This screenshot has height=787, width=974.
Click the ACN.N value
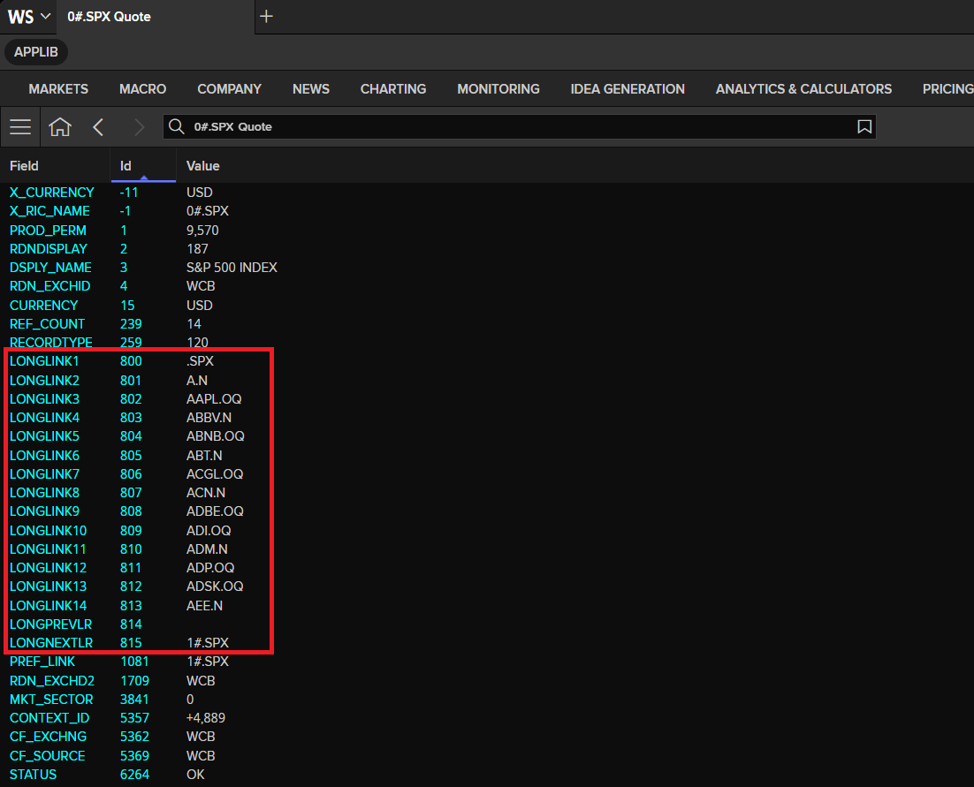[206, 493]
